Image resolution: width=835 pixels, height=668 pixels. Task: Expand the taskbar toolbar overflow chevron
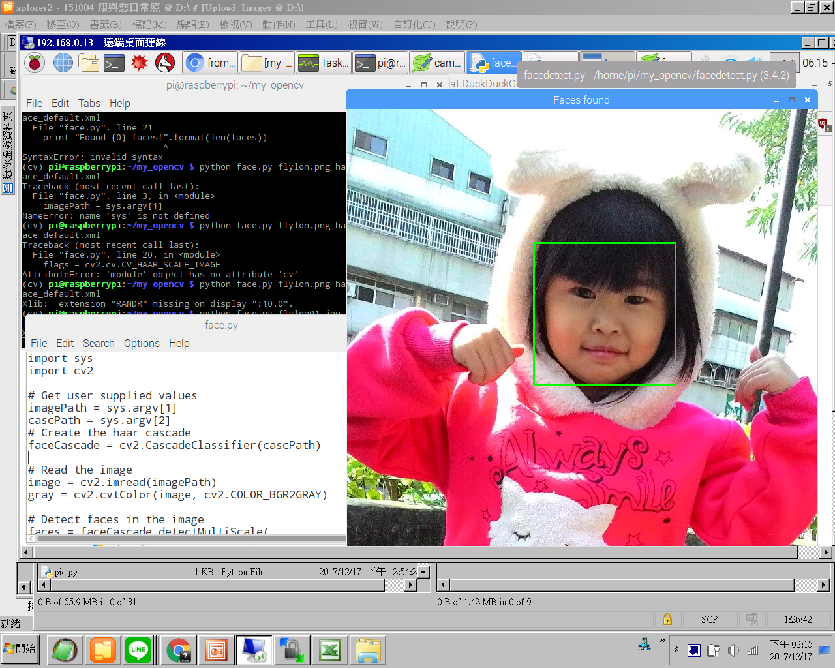pos(662,641)
